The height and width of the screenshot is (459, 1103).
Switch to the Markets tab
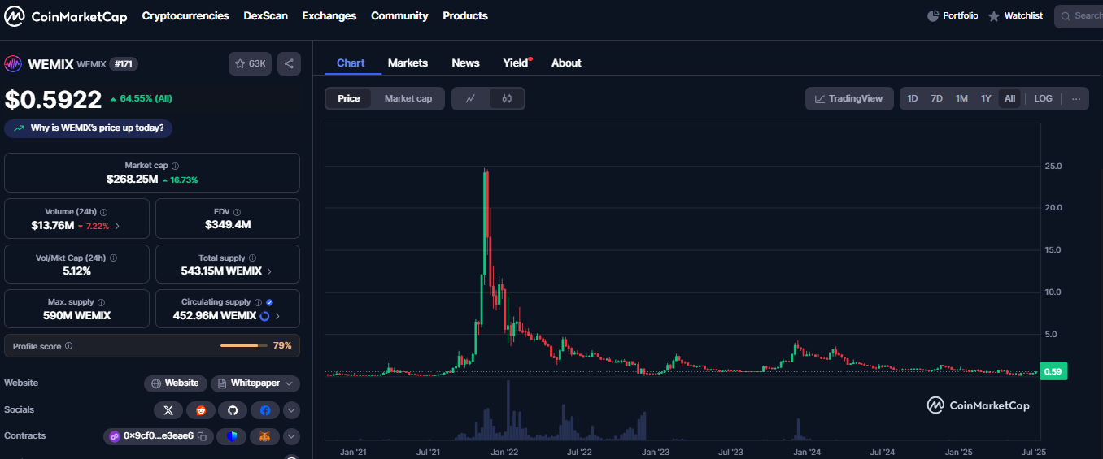(408, 63)
